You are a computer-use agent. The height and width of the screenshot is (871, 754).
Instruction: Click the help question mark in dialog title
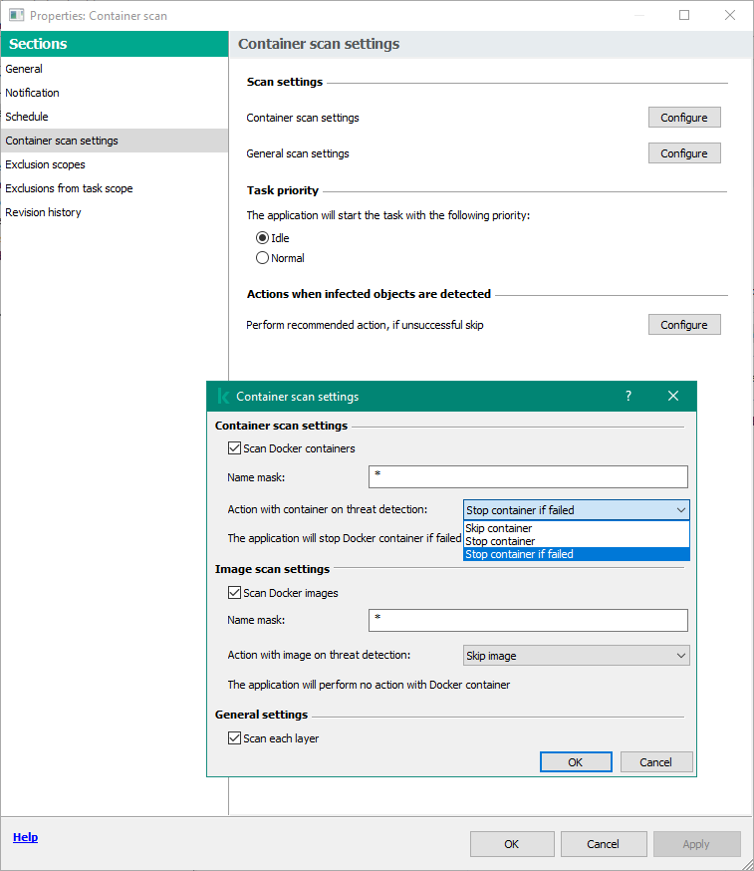pyautogui.click(x=628, y=397)
